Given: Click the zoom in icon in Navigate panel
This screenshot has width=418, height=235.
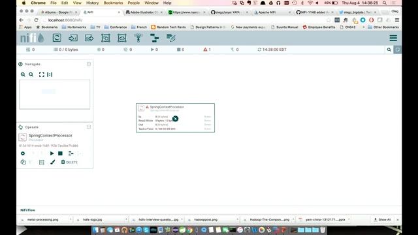Looking at the screenshot, I should [x=23, y=74].
